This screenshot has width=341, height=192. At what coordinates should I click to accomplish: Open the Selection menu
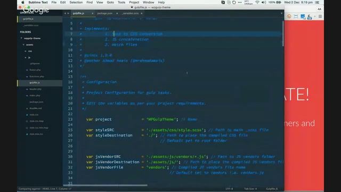pos(76,2)
